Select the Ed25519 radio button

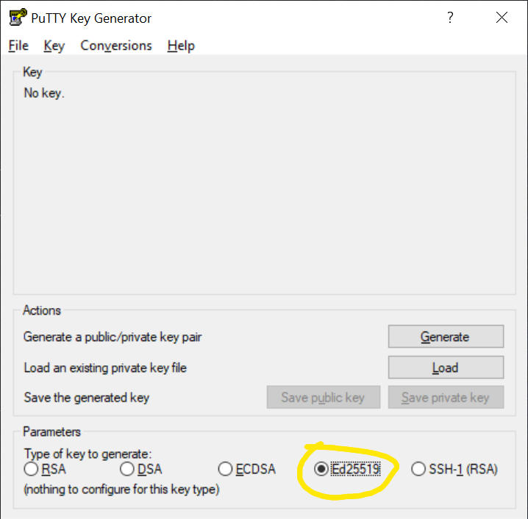321,469
